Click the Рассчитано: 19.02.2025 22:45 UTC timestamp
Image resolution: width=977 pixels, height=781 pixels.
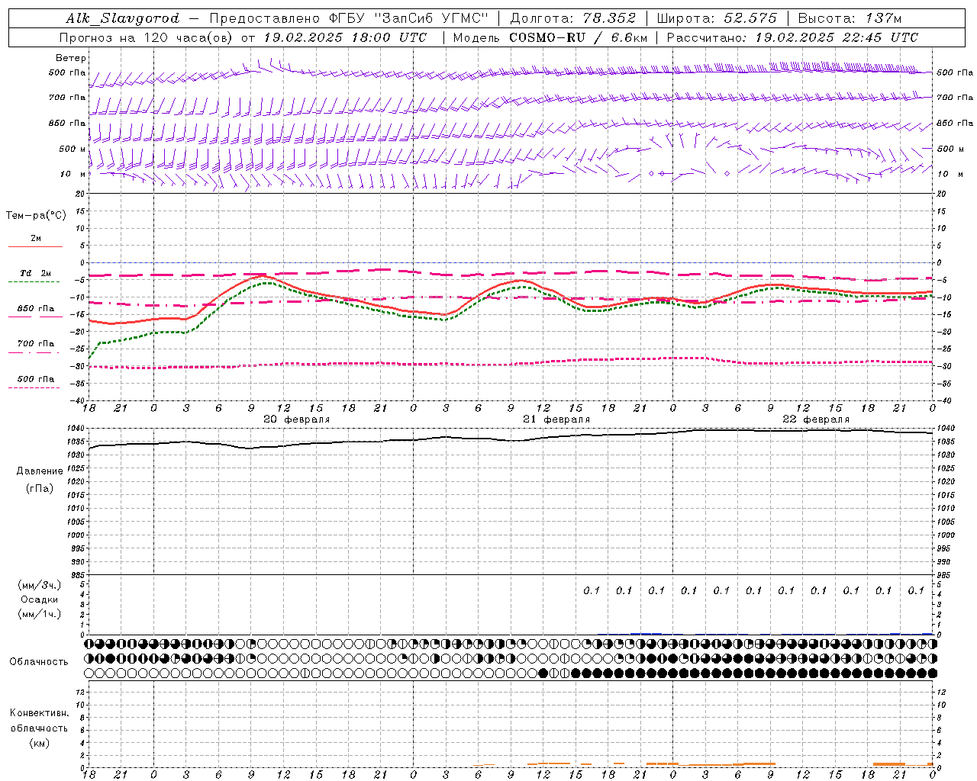coord(792,37)
